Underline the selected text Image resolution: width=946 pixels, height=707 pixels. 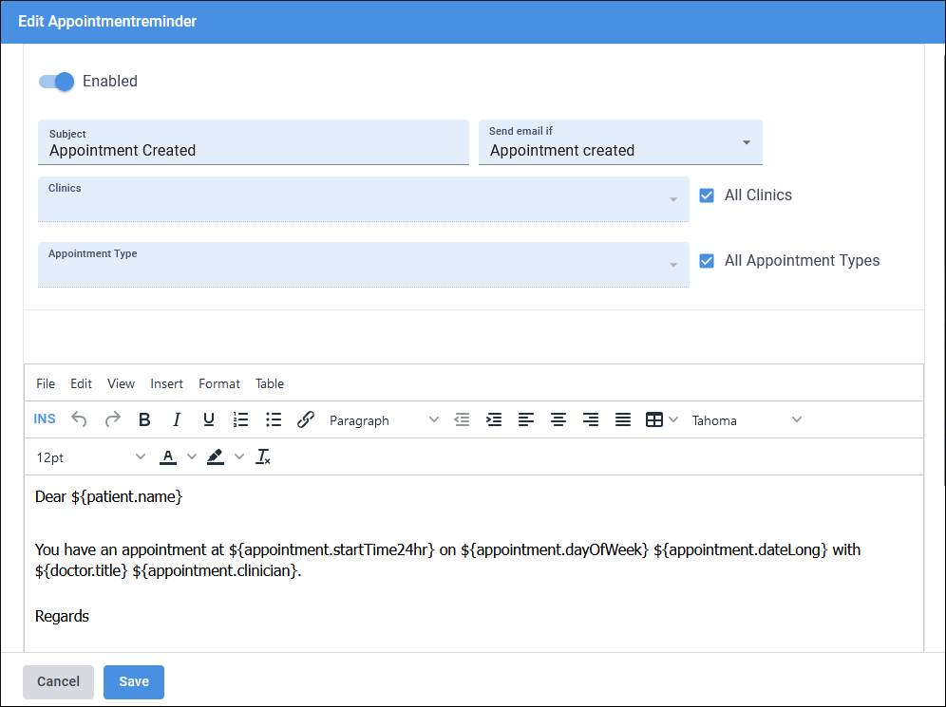point(208,419)
